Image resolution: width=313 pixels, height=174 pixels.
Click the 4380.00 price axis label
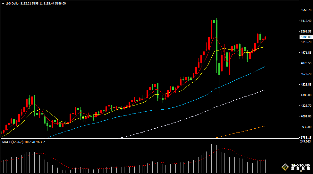pos(306,95)
